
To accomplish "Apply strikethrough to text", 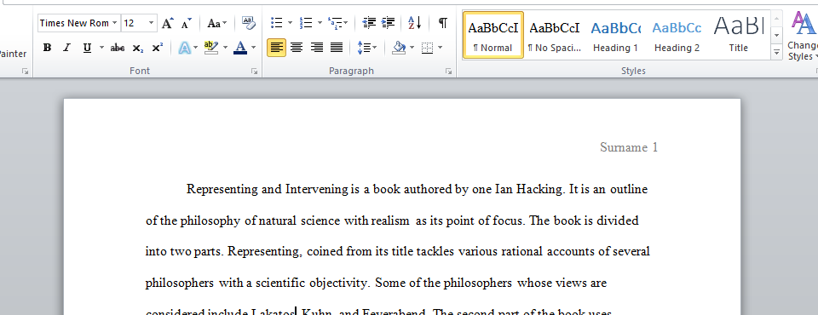I will click(x=118, y=48).
